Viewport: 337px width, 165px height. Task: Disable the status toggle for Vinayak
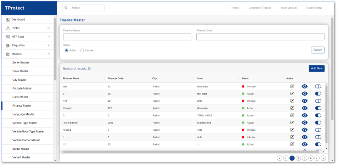(318, 108)
